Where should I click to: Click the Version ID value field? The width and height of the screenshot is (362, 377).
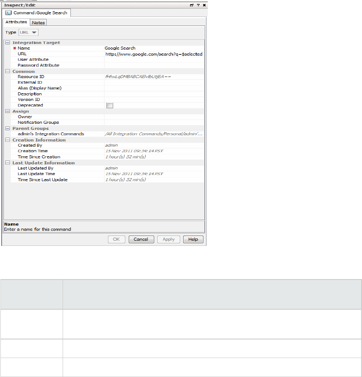point(154,100)
